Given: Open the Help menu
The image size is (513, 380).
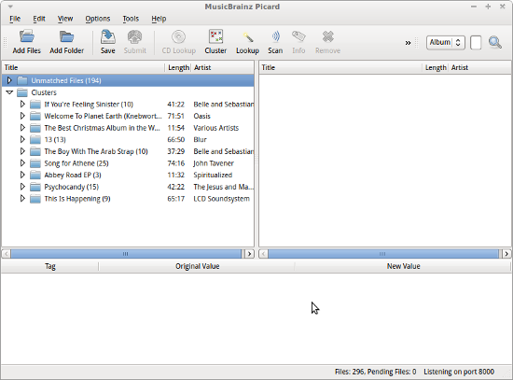Looking at the screenshot, I should (159, 19).
